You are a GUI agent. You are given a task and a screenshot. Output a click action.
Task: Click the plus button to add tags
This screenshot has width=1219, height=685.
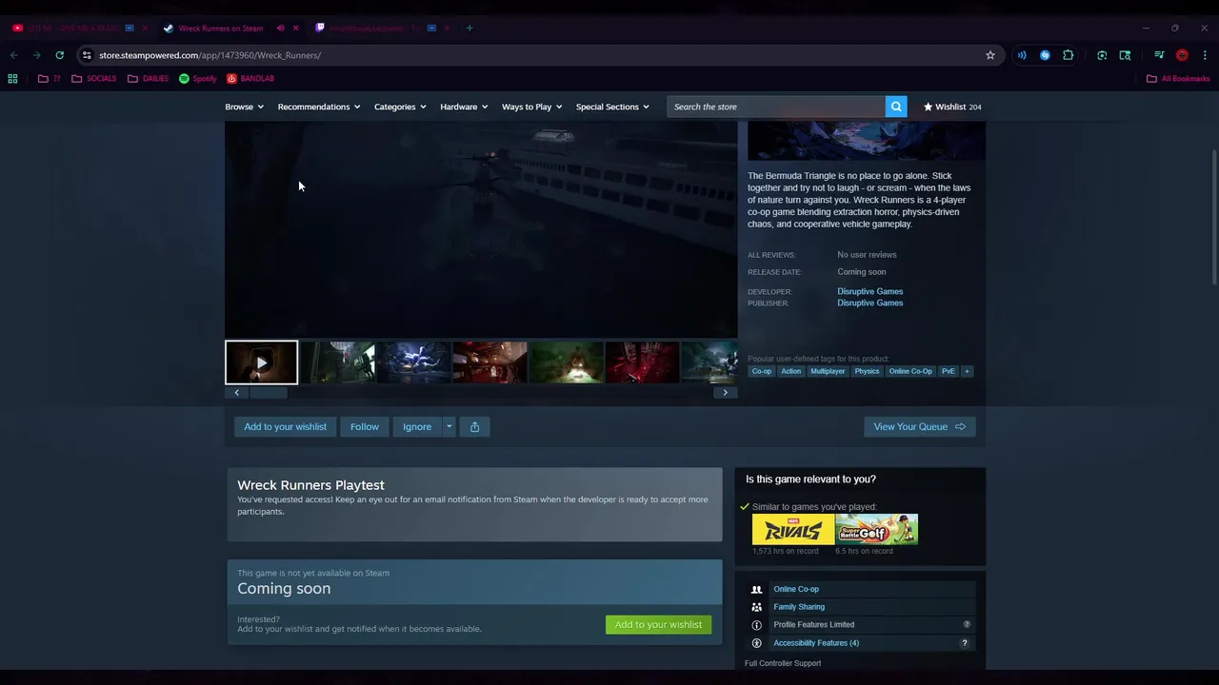coord(967,371)
